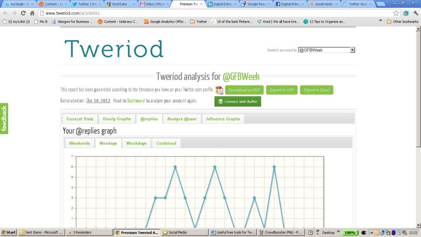Click Download as PDF
Screen dimensions: 421x237
coord(244,90)
